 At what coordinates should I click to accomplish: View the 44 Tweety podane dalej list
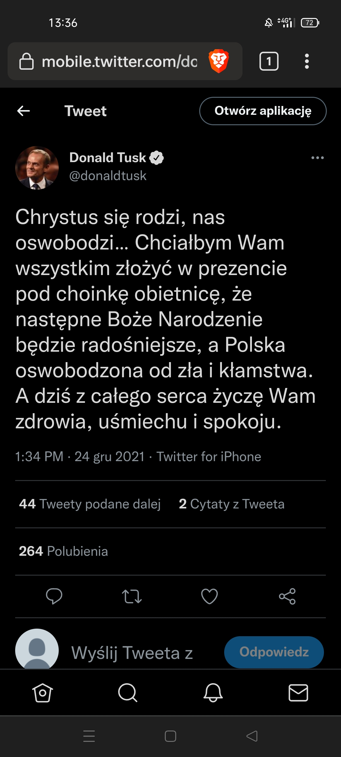[90, 504]
